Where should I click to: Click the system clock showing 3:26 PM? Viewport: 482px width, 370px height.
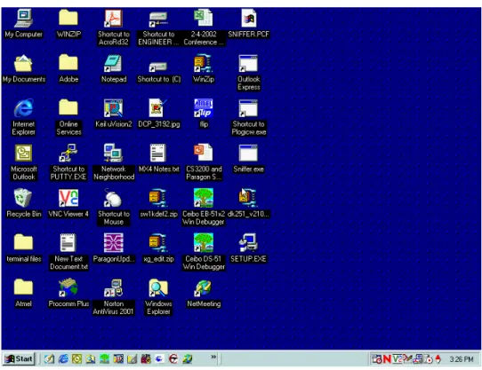pos(462,359)
